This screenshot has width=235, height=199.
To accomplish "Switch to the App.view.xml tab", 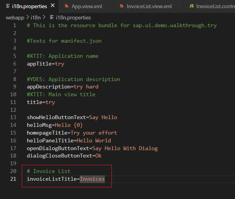I will click(x=86, y=6).
